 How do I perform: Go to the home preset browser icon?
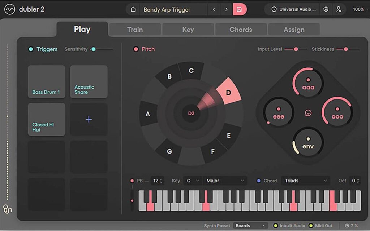click(x=133, y=9)
